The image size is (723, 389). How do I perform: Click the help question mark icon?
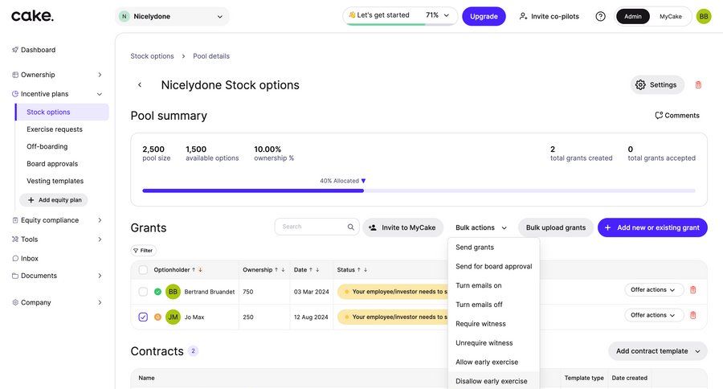(x=600, y=16)
